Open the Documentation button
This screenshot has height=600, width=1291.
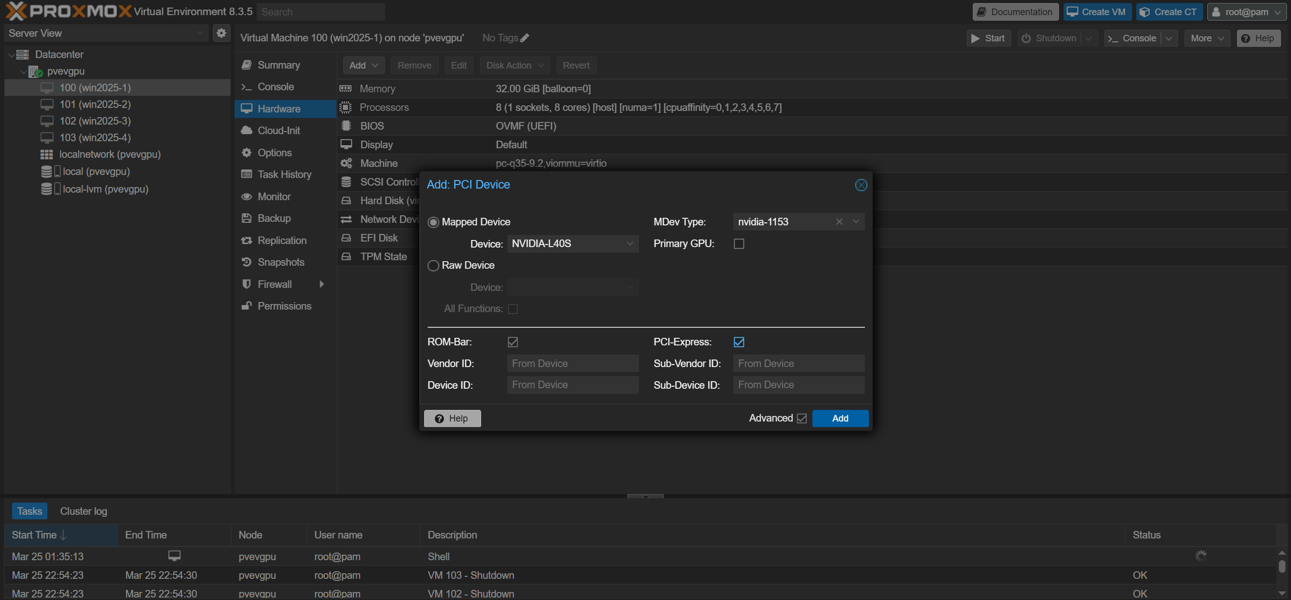[1016, 12]
